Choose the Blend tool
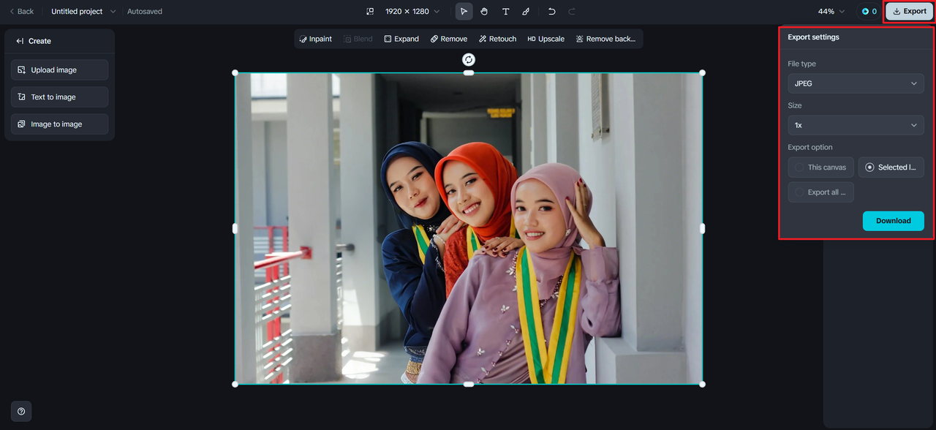This screenshot has width=936, height=430. (358, 39)
